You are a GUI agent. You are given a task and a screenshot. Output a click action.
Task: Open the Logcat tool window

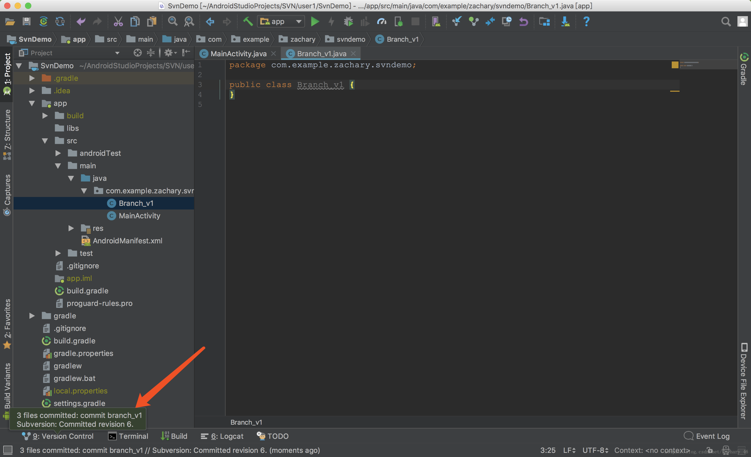pyautogui.click(x=222, y=436)
